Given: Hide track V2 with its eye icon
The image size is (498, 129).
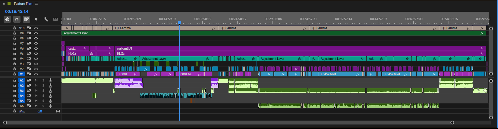Looking at the screenshot, I should (x=36, y=69).
